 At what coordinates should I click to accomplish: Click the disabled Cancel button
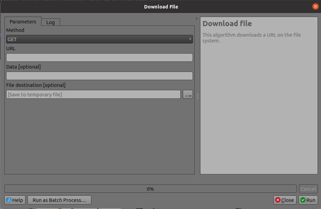pos(308,189)
